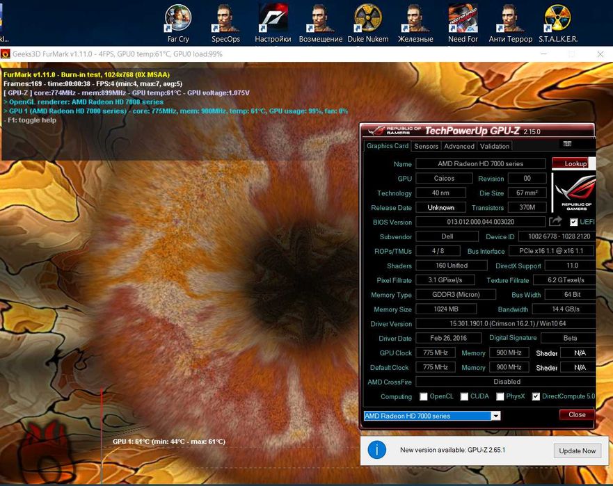This screenshot has width=613, height=486.
Task: Click the Release Date value Unknown
Action: (x=440, y=207)
